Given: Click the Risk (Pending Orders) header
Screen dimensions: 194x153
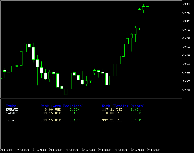Looking at the screenshot, I should (x=123, y=106).
